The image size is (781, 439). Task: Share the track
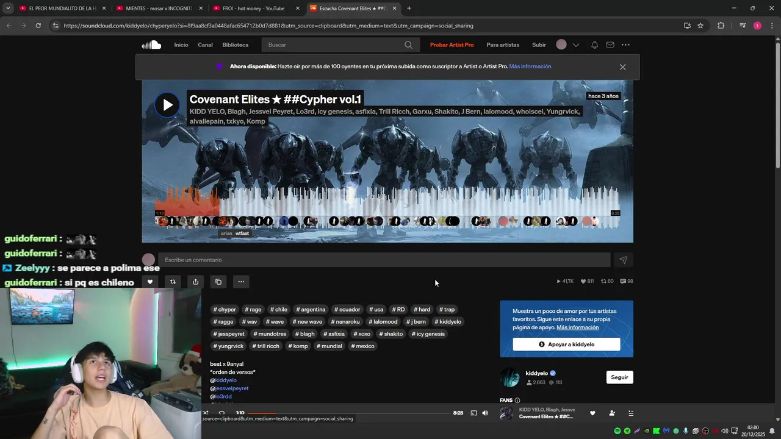tap(195, 282)
